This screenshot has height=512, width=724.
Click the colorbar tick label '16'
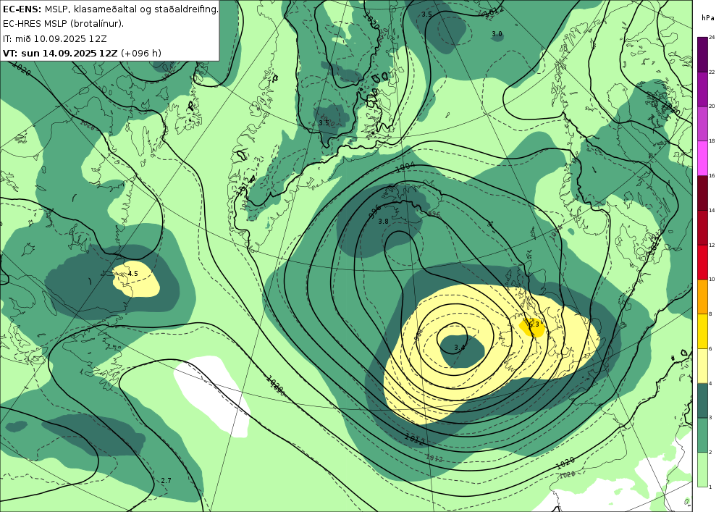click(712, 175)
